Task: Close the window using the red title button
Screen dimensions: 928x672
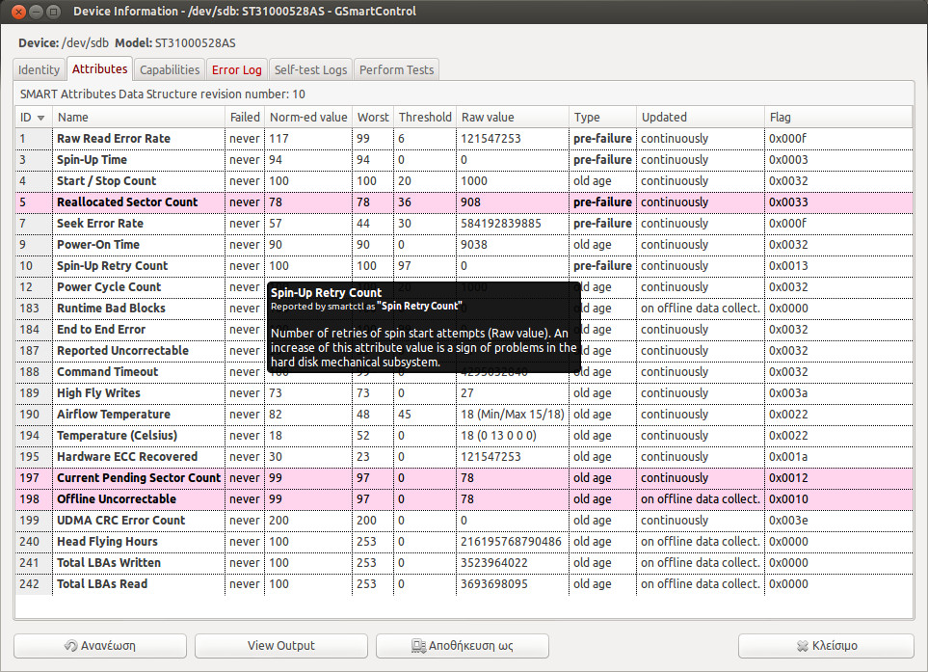Action: coord(19,12)
